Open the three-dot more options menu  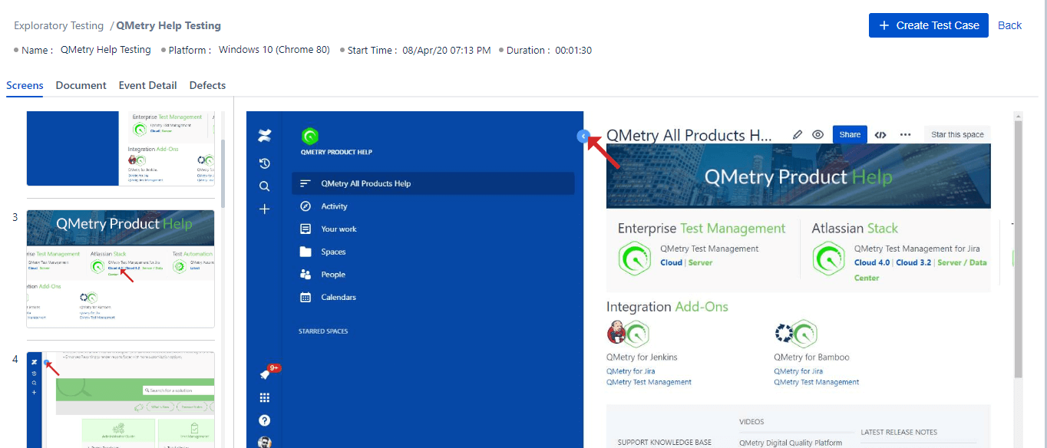(906, 134)
